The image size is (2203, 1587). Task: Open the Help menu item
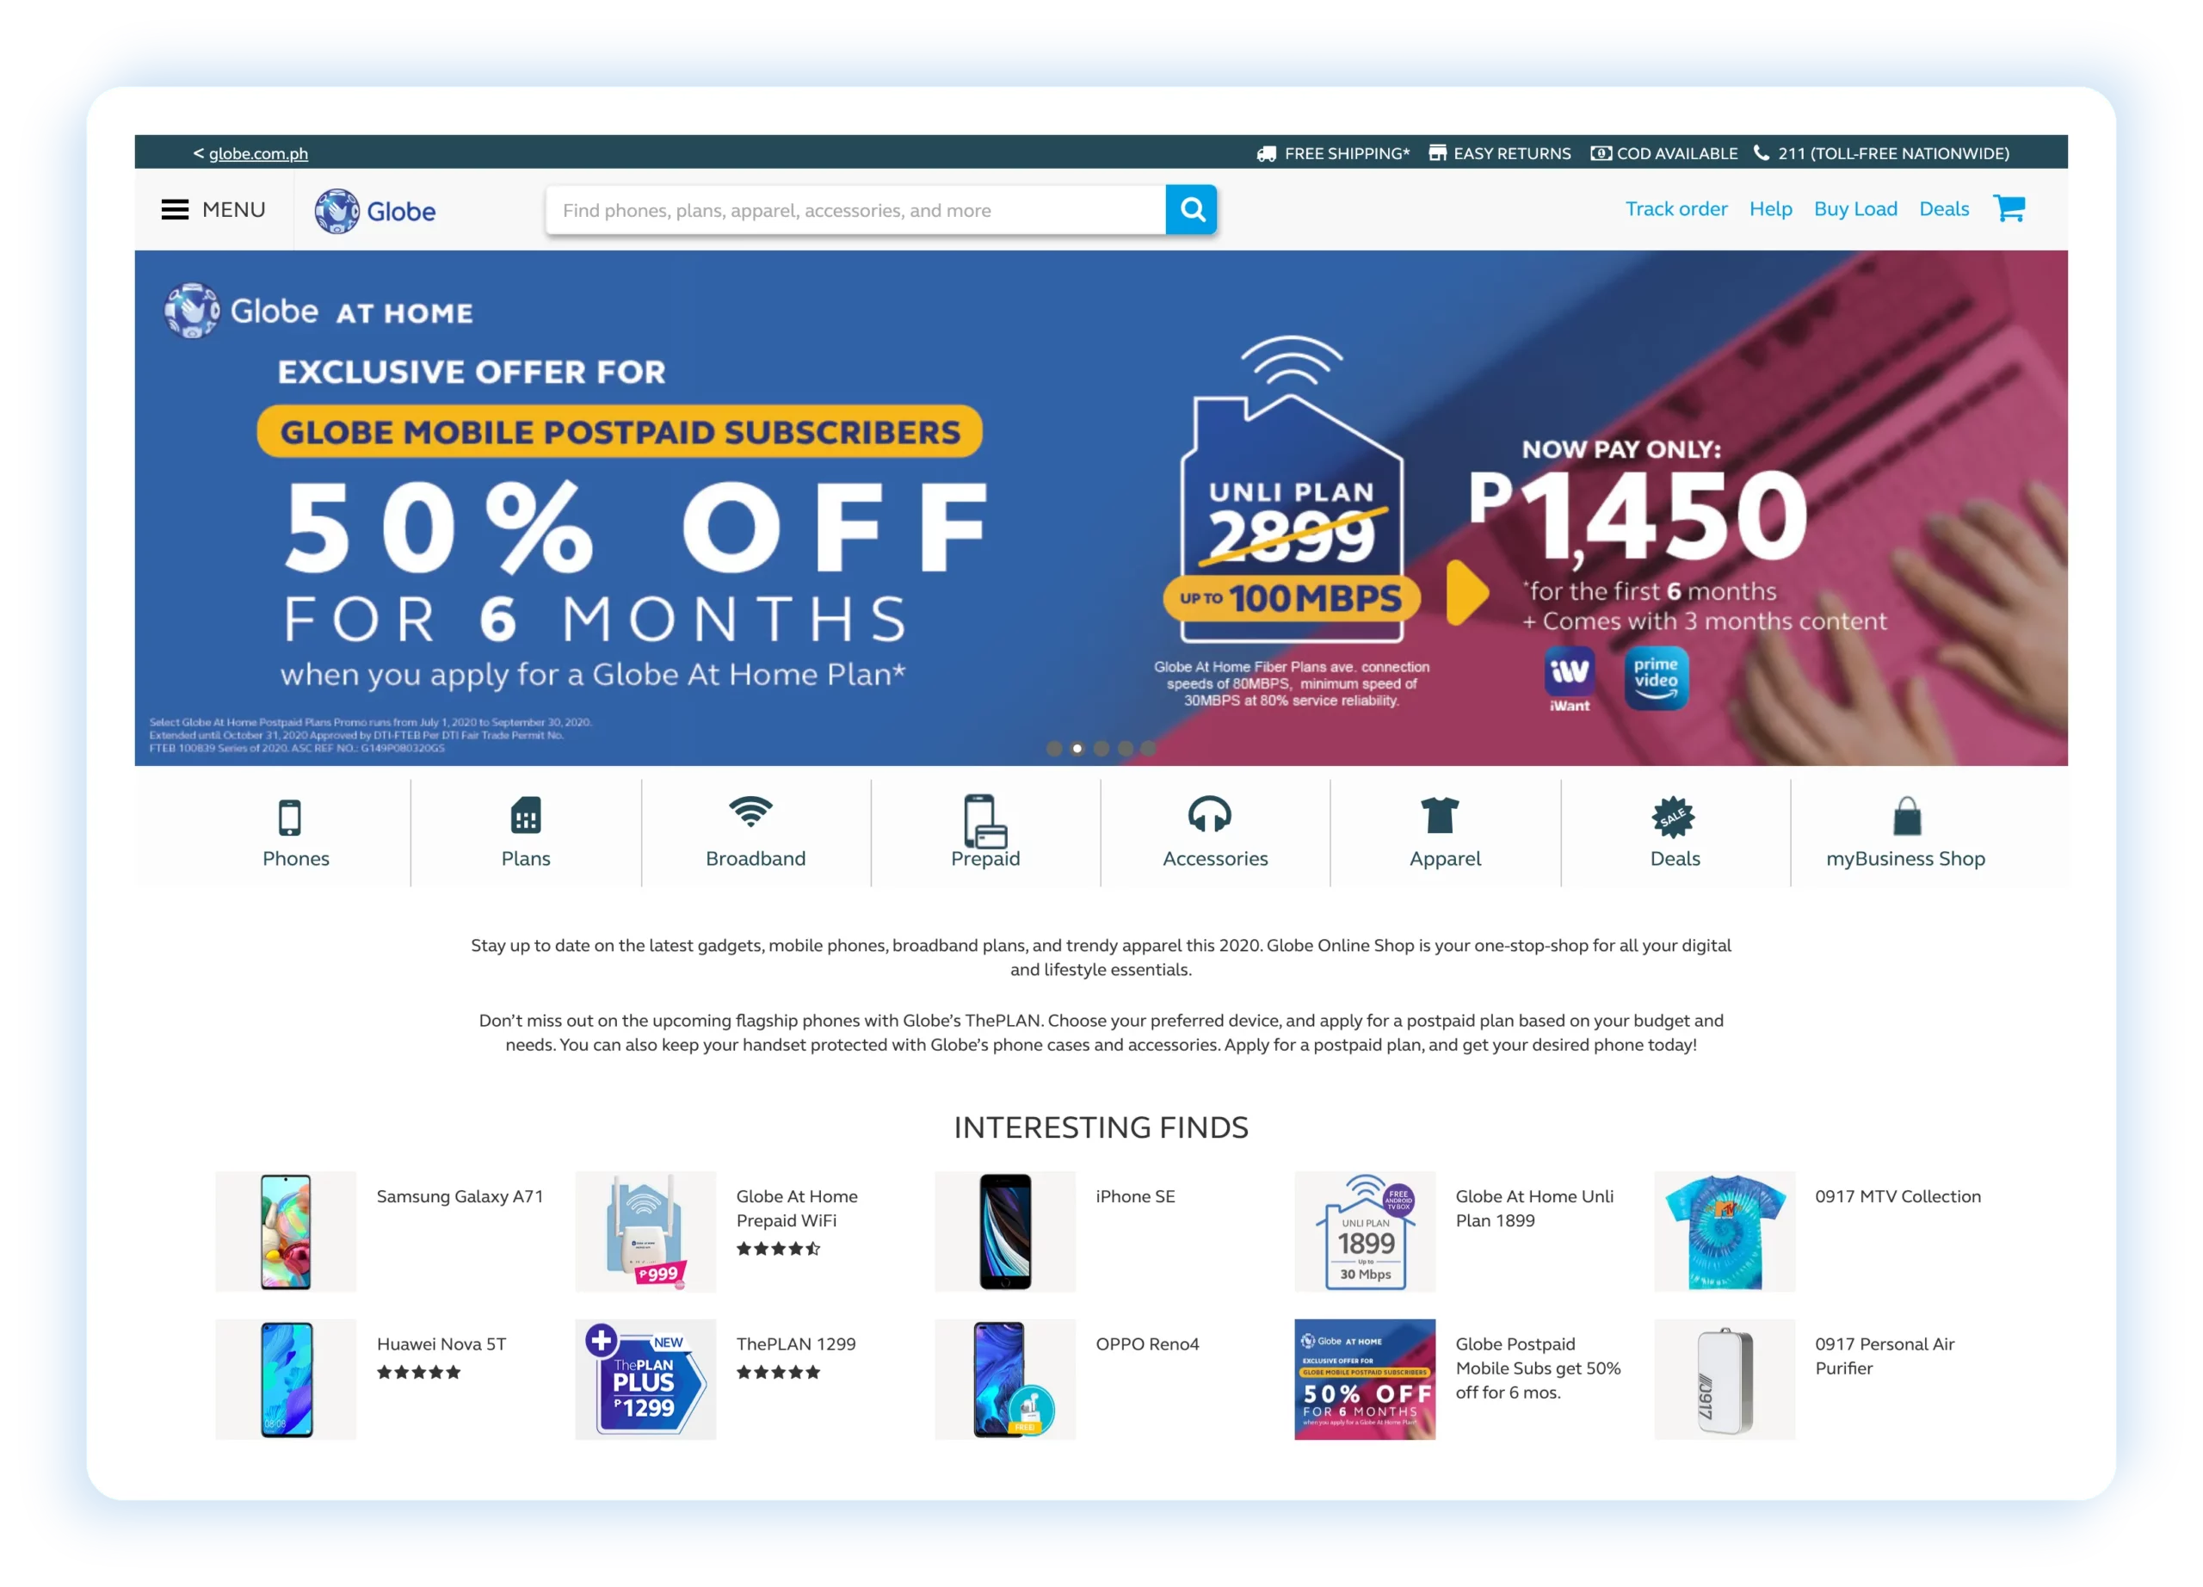pyautogui.click(x=1770, y=209)
